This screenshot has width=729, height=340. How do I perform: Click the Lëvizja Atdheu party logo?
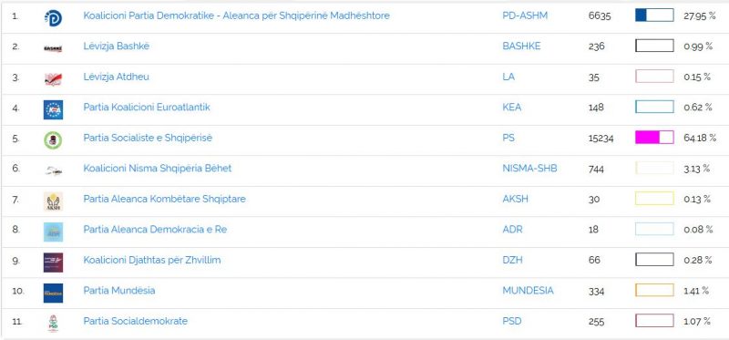pos(53,79)
